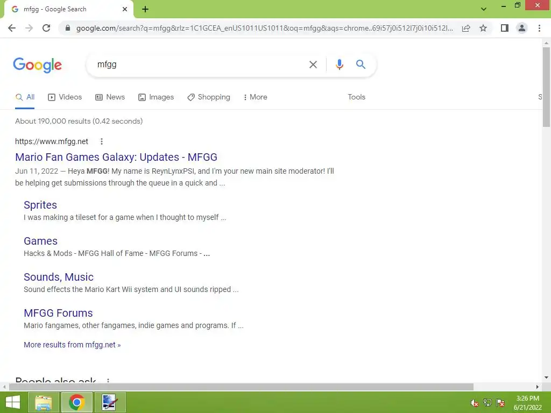
Task: Open the Chrome profile avatar
Action: tap(522, 28)
